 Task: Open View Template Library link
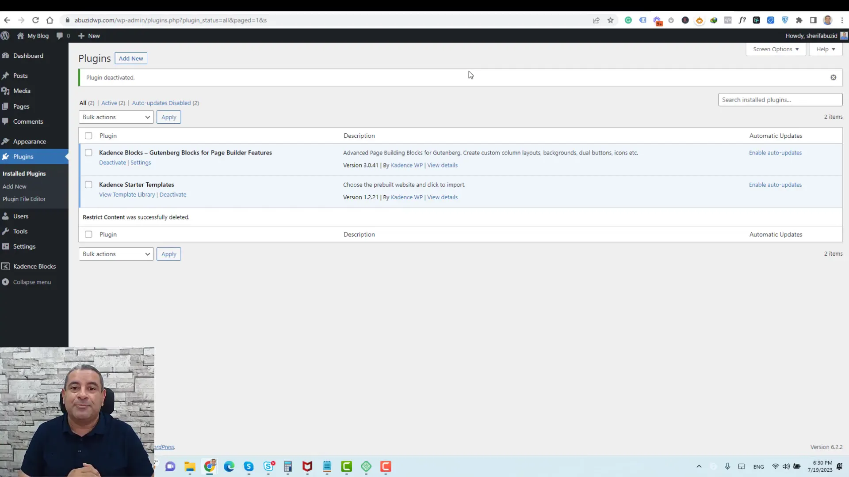pos(127,195)
